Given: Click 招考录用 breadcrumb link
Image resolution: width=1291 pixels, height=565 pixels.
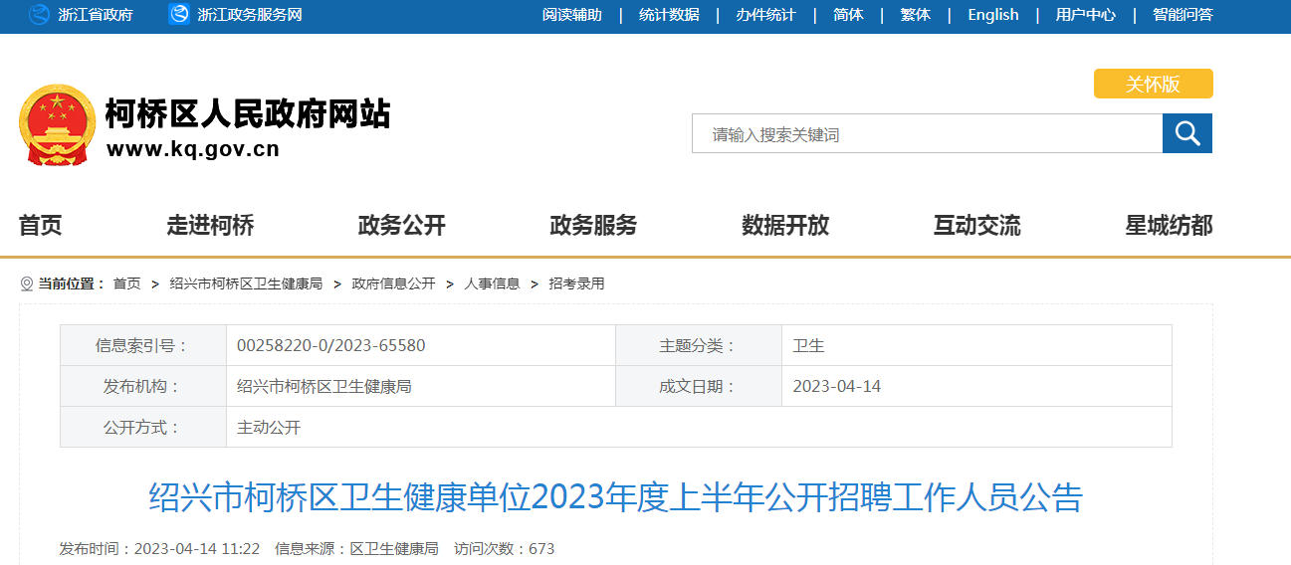Looking at the screenshot, I should [576, 284].
